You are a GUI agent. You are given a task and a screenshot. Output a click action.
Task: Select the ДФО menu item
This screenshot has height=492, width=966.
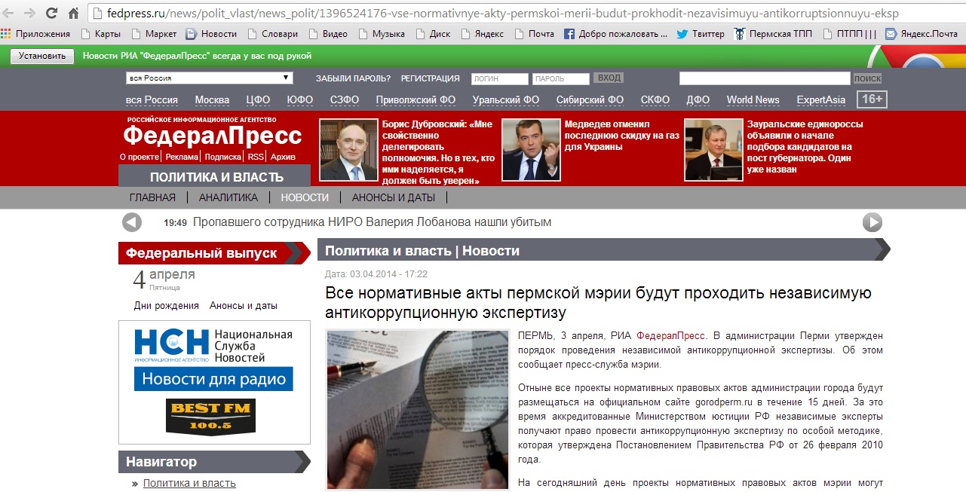698,99
